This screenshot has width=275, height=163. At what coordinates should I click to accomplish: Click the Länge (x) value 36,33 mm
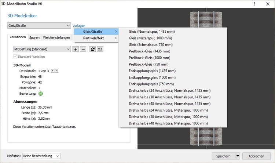(x=45, y=107)
